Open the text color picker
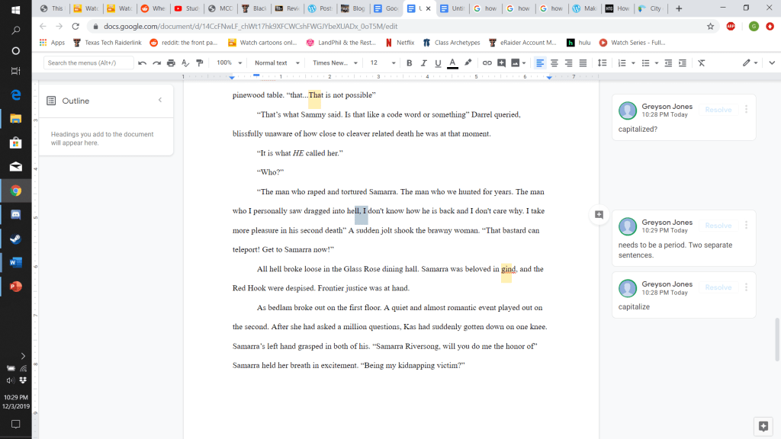 coord(452,62)
